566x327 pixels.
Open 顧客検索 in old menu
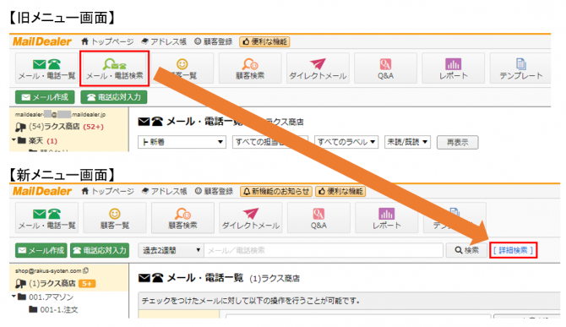[250, 68]
